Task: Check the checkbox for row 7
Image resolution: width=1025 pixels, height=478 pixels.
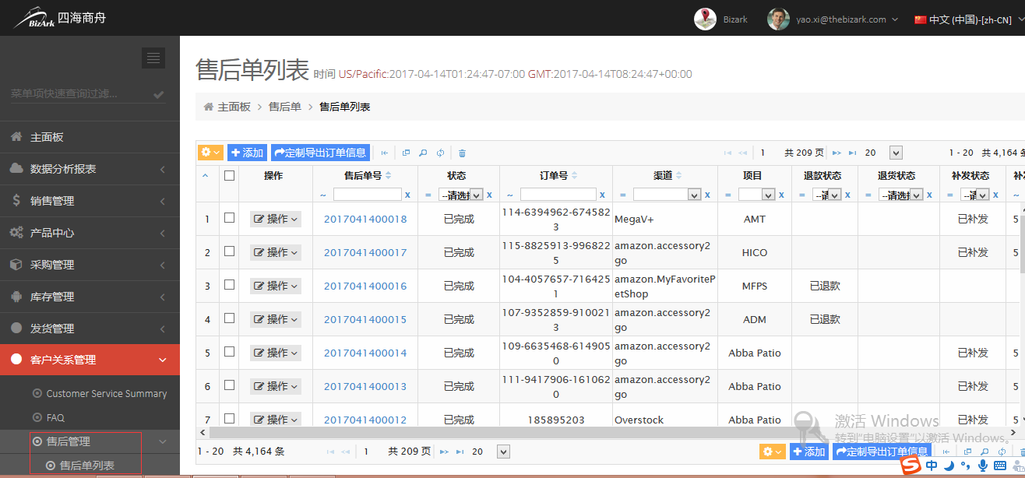Action: point(229,419)
